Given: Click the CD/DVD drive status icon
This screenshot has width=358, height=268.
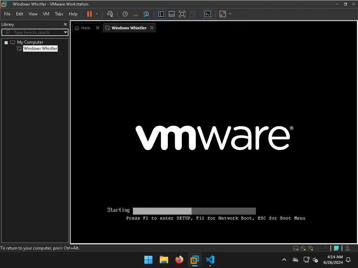Looking at the screenshot, I should point(303,248).
